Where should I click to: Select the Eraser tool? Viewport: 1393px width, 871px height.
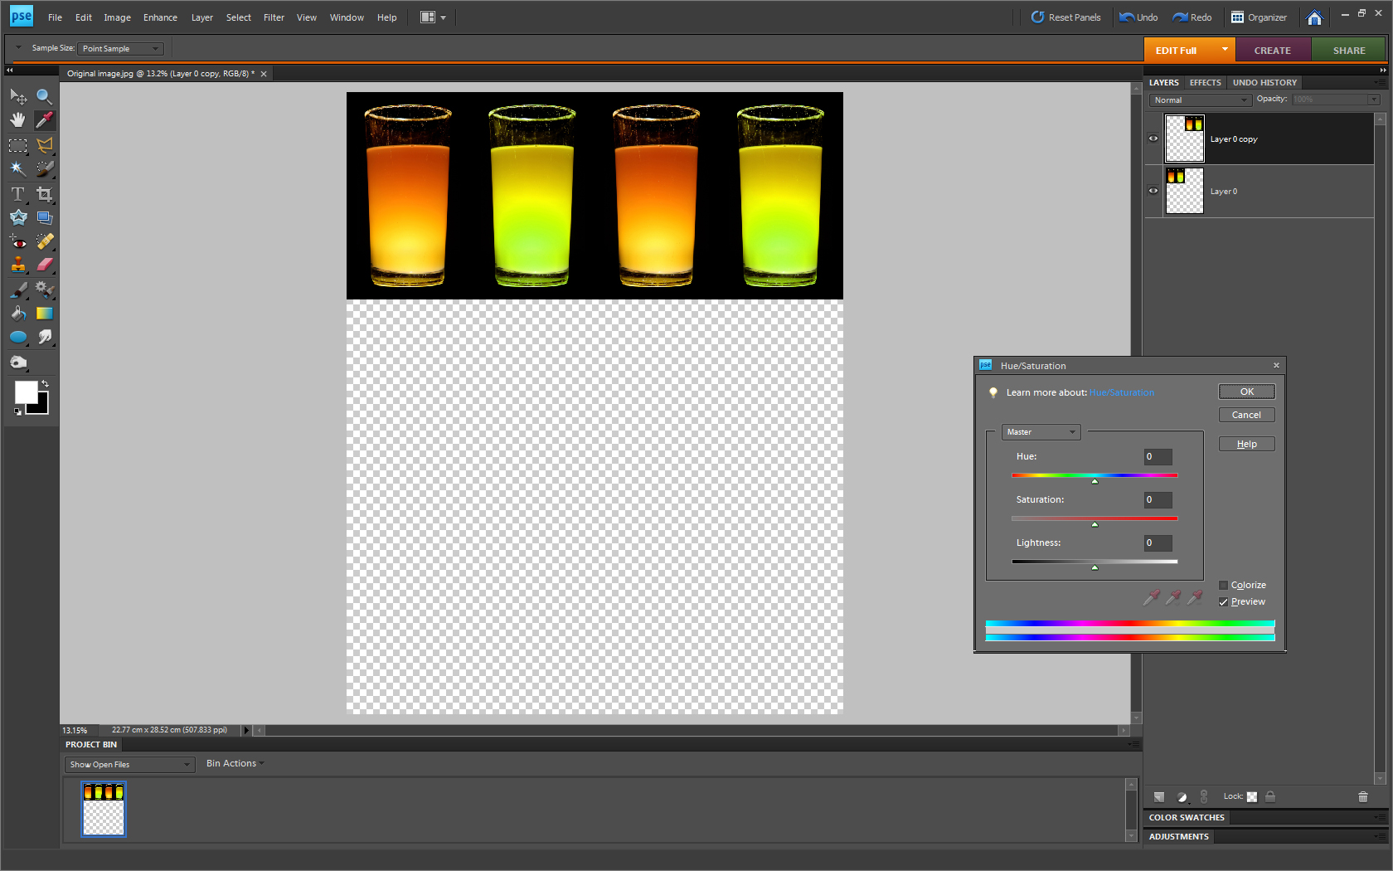(45, 265)
